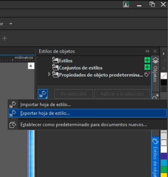Click the Estilos folder icon

(x=55, y=60)
